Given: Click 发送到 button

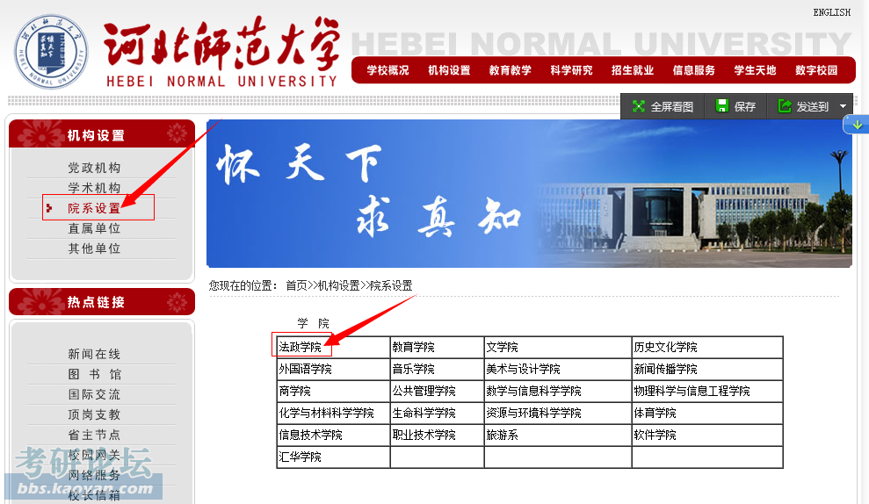Looking at the screenshot, I should (x=803, y=106).
